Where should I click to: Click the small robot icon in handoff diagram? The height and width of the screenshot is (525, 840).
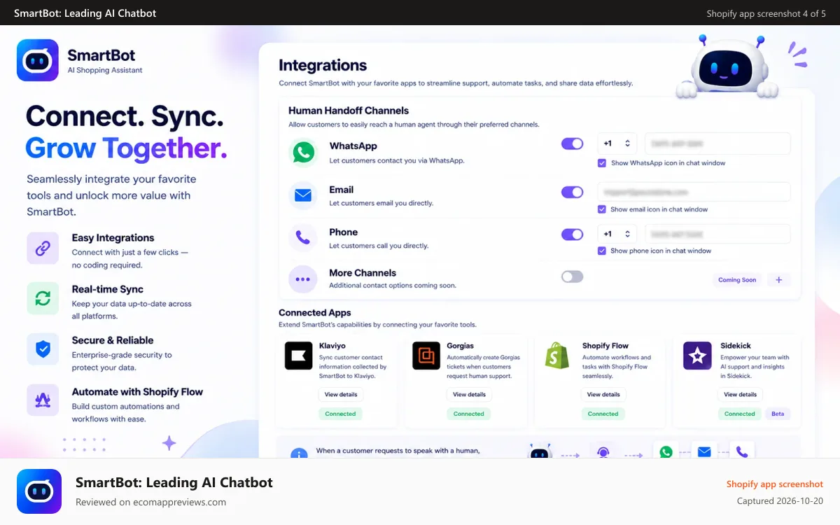click(540, 452)
